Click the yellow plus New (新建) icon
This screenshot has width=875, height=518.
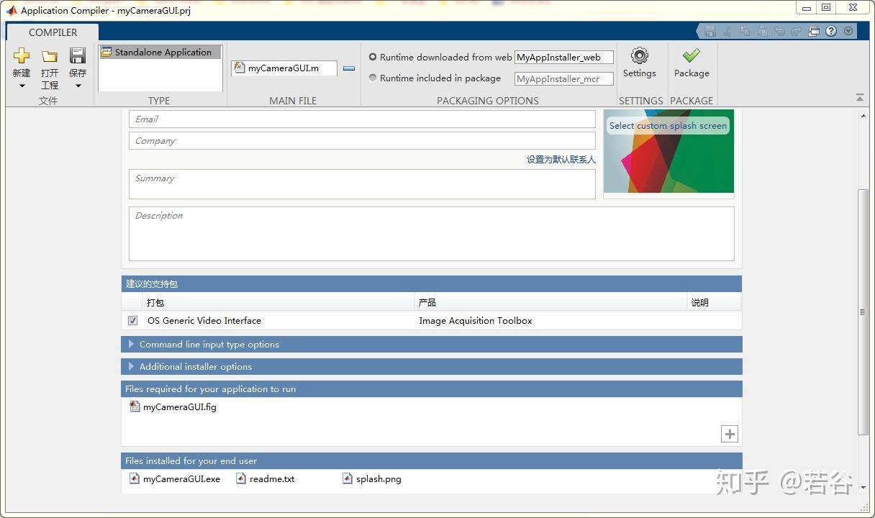[x=22, y=56]
